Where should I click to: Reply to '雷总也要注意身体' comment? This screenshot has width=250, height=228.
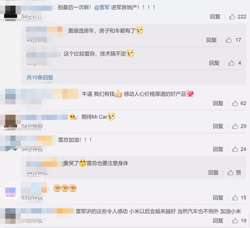click(x=213, y=172)
